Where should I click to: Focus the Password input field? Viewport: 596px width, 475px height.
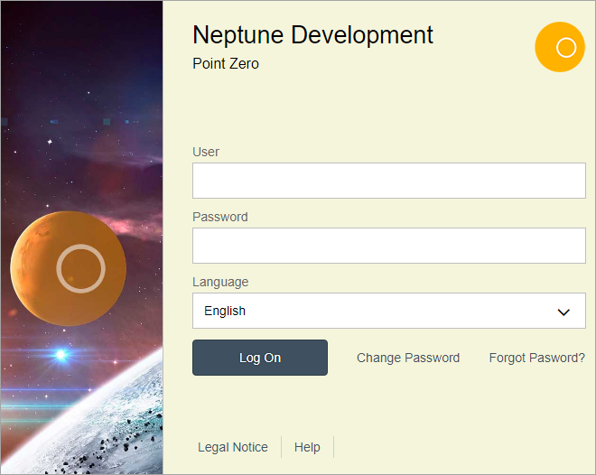point(388,246)
